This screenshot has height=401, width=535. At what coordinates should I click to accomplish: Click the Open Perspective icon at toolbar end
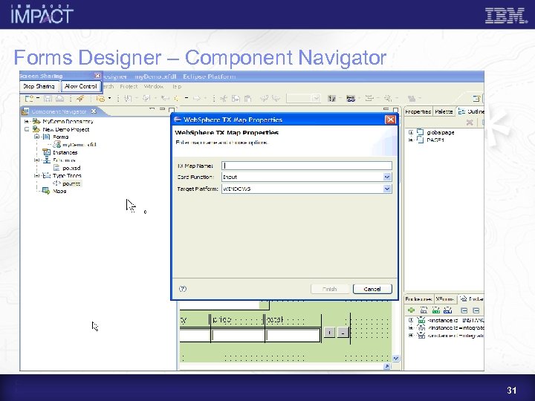476,99
